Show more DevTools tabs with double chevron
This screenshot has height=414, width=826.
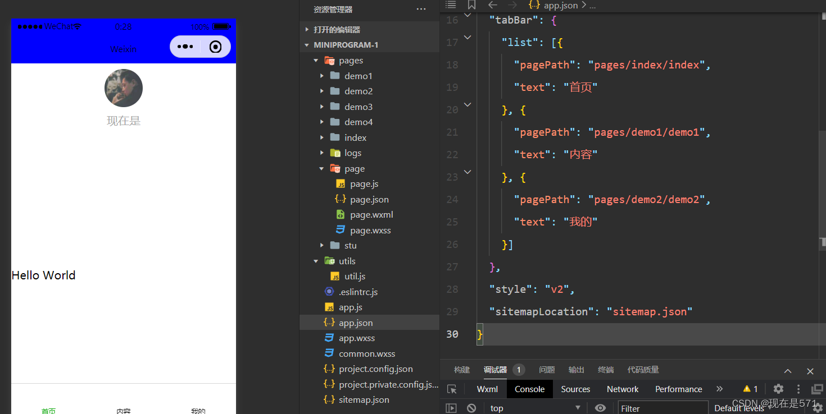[x=719, y=389]
